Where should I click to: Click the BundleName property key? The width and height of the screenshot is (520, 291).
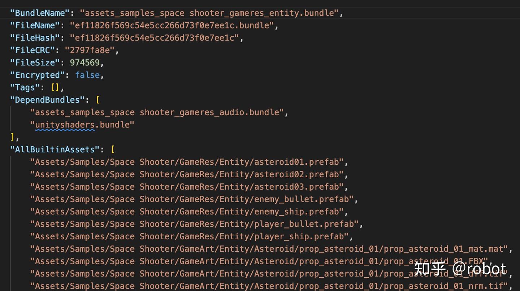[x=40, y=13]
